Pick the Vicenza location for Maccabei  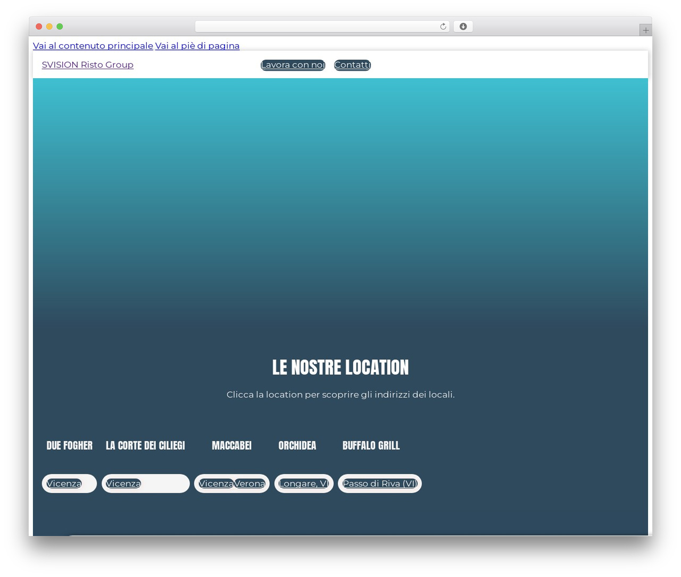coord(216,483)
